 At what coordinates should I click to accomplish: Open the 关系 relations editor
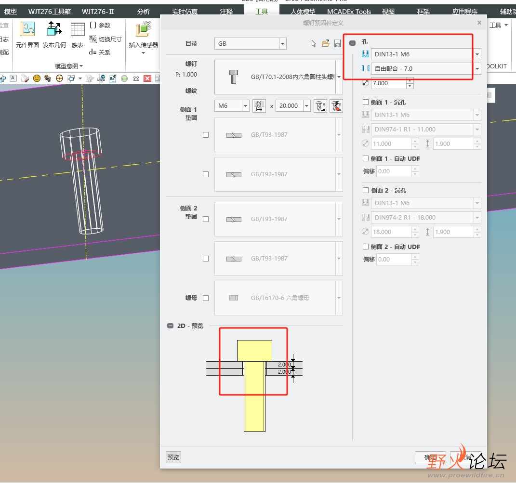100,52
